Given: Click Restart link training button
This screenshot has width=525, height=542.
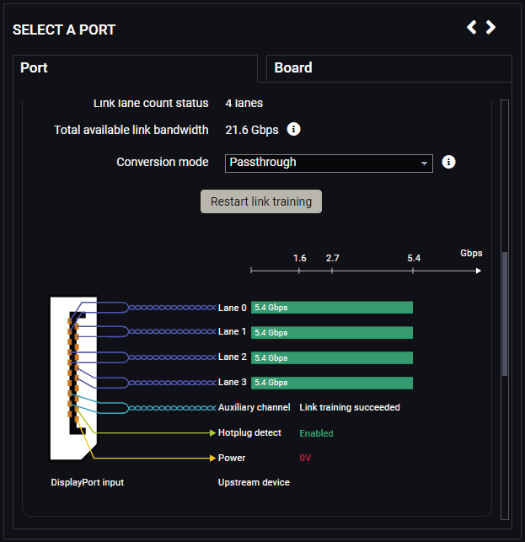Looking at the screenshot, I should [x=261, y=201].
